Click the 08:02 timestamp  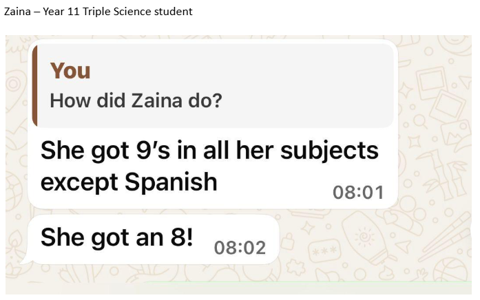pyautogui.click(x=240, y=248)
